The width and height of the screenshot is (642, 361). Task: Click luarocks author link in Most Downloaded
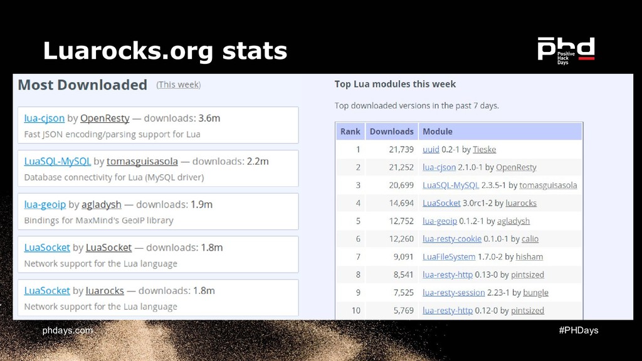105,291
